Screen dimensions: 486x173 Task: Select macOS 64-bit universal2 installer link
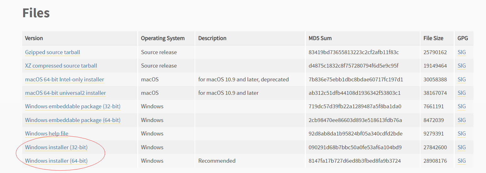65,93
